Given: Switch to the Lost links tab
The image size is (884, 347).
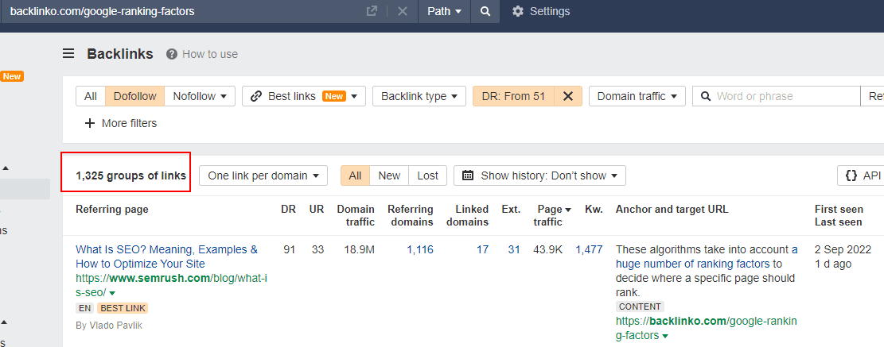Looking at the screenshot, I should pos(427,175).
